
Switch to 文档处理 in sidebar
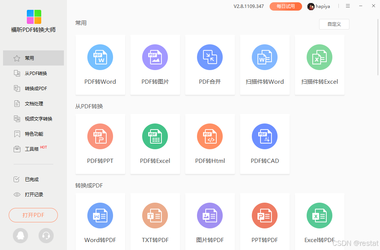[33, 104]
